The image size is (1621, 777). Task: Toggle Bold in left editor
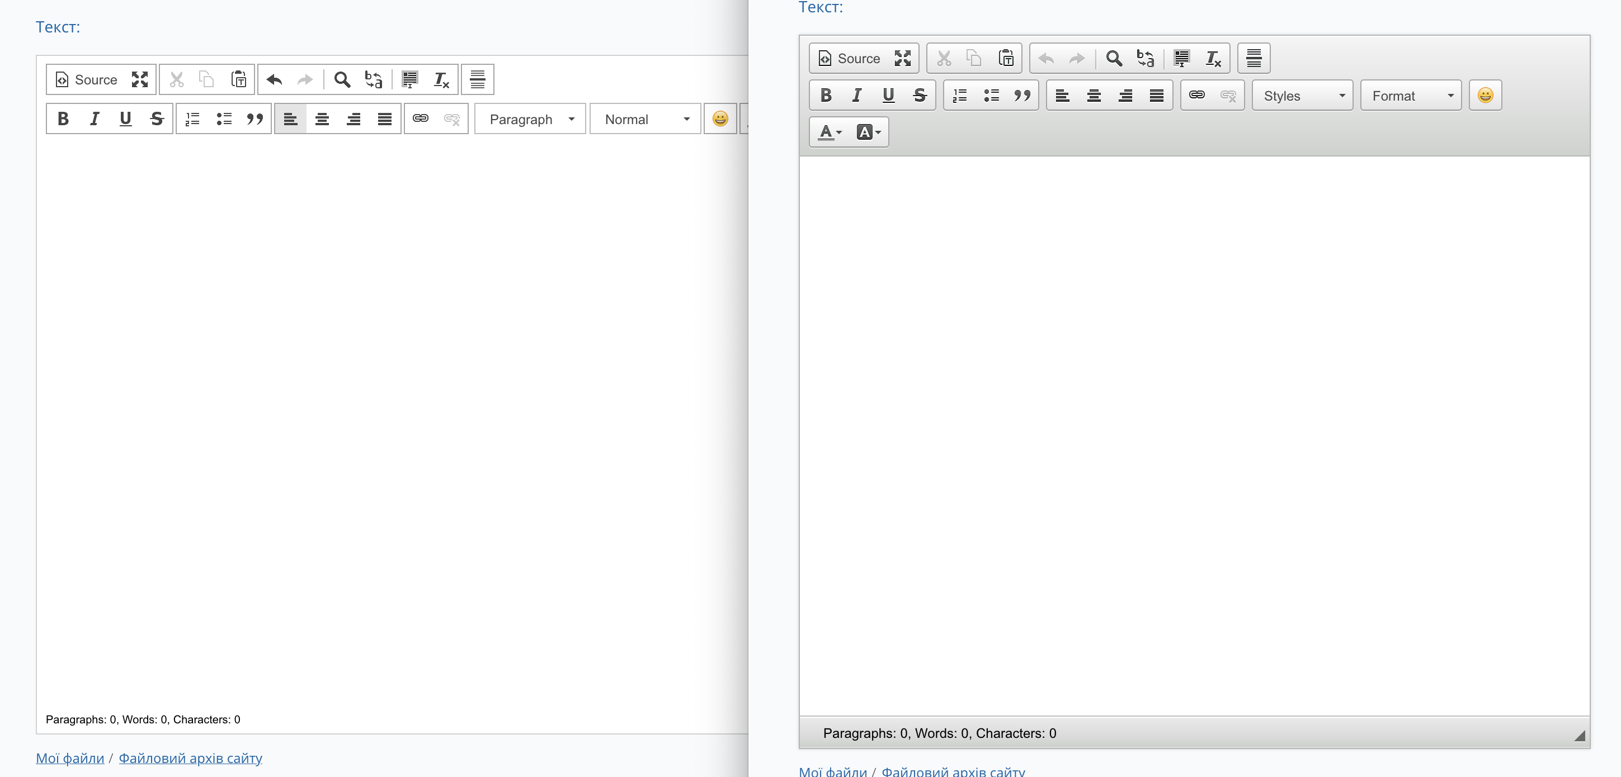click(x=63, y=119)
